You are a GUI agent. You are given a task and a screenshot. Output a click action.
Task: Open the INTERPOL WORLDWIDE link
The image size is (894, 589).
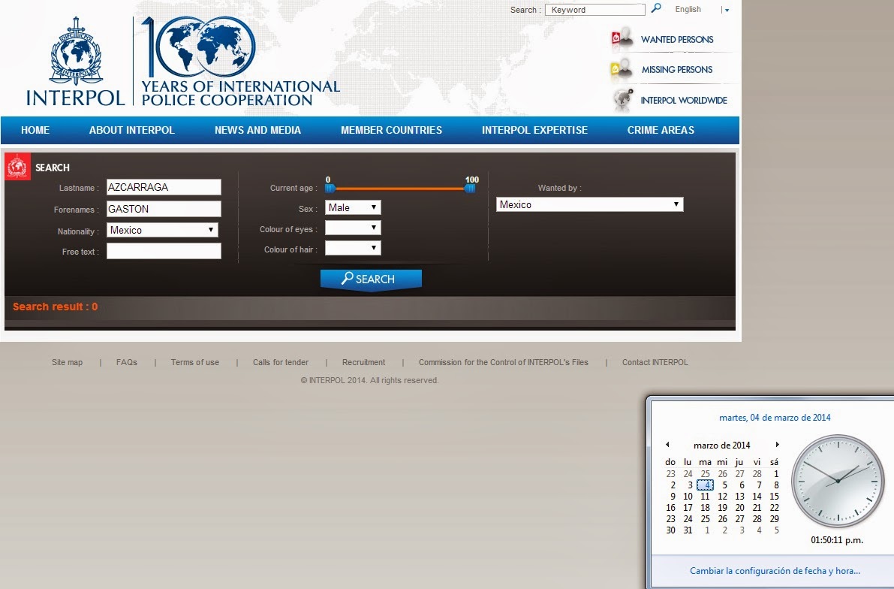pos(684,101)
